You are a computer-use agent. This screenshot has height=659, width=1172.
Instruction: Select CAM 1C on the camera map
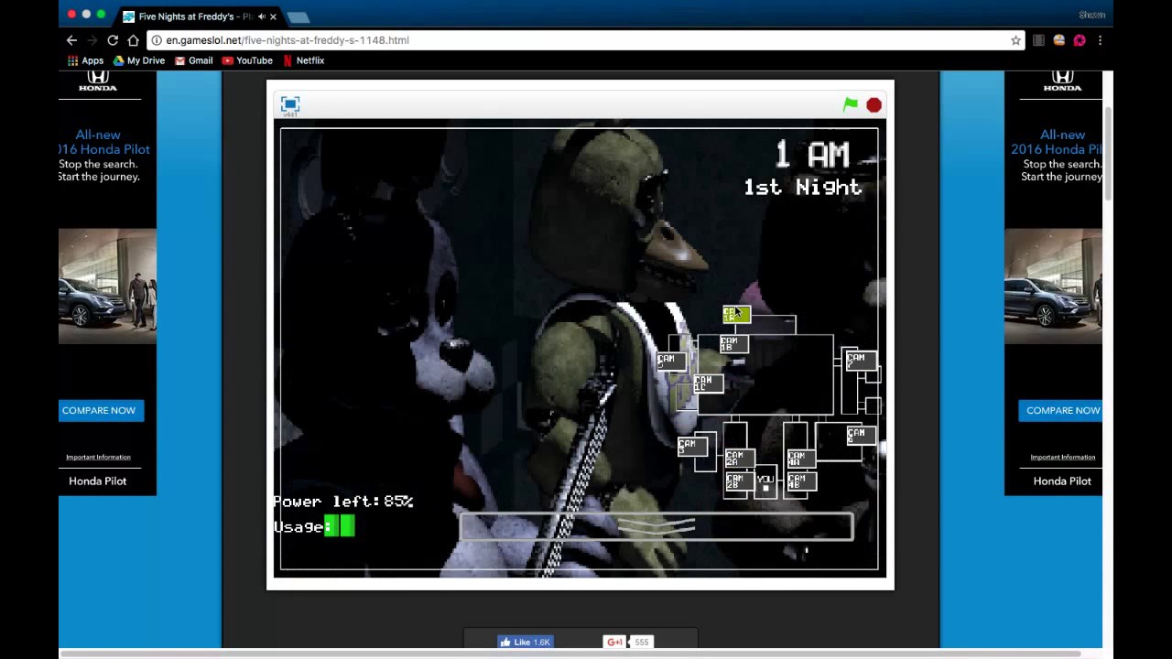(708, 384)
